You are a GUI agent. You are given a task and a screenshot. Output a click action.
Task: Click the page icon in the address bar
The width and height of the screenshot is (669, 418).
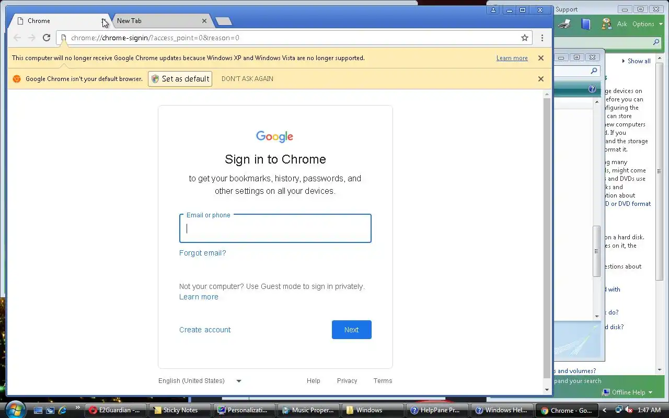(64, 38)
